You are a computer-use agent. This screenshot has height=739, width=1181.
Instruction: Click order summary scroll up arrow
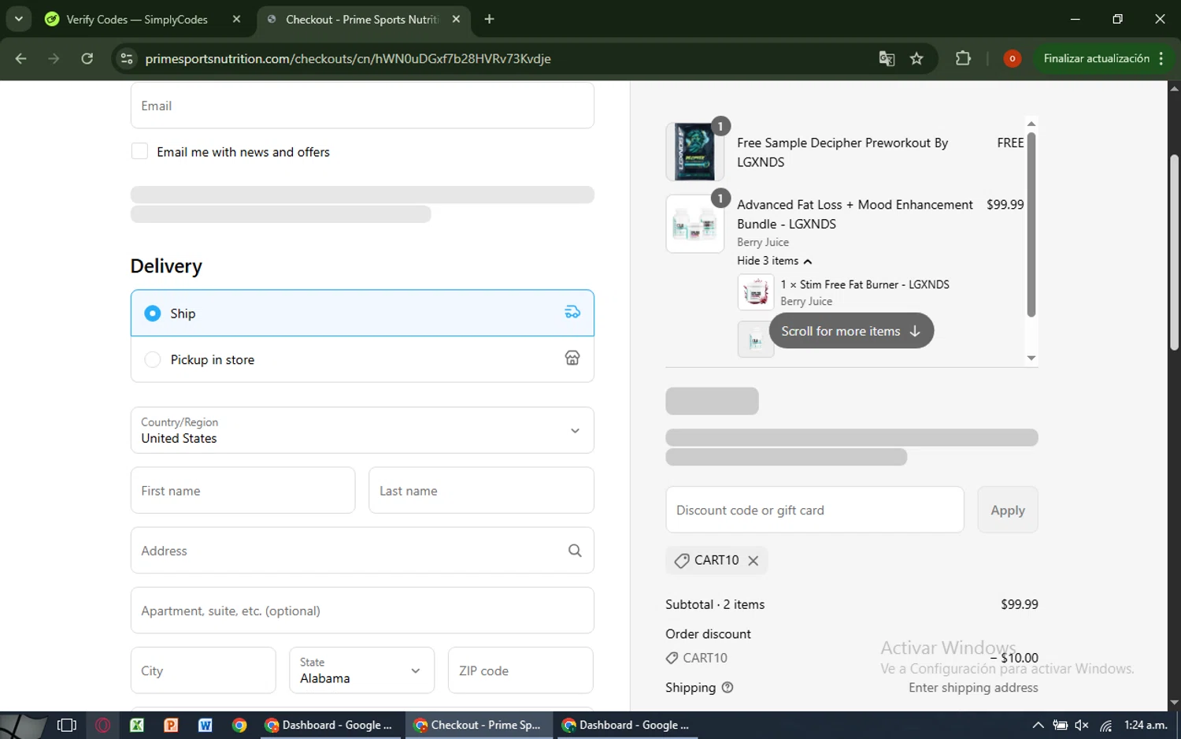(1031, 124)
